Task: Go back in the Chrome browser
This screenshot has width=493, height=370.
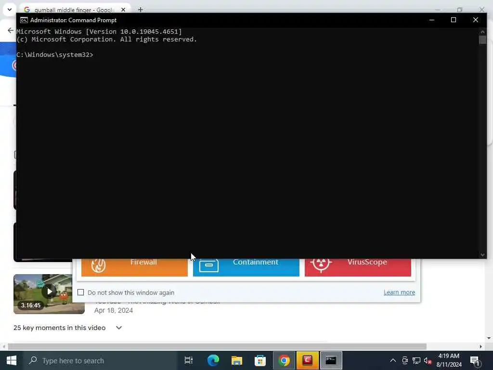Action: click(11, 30)
